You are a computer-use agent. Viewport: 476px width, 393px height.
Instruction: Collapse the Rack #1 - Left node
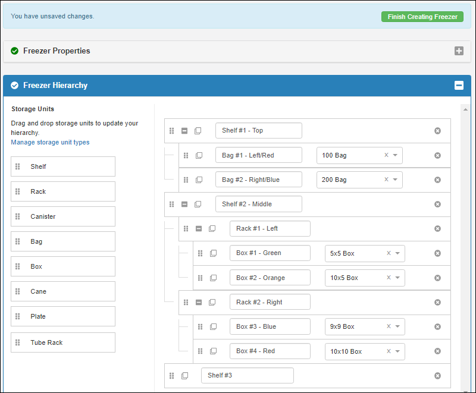(x=199, y=229)
